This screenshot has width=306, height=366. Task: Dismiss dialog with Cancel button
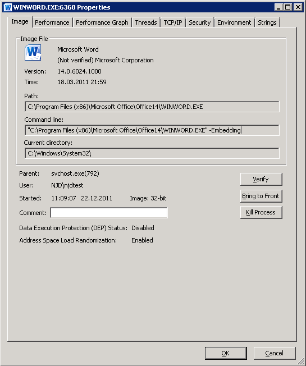(x=275, y=353)
